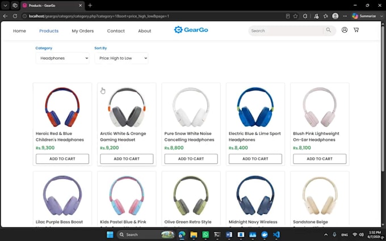386x241 pixels.
Task: Open the browser profile avatar
Action: pyautogui.click(x=335, y=16)
